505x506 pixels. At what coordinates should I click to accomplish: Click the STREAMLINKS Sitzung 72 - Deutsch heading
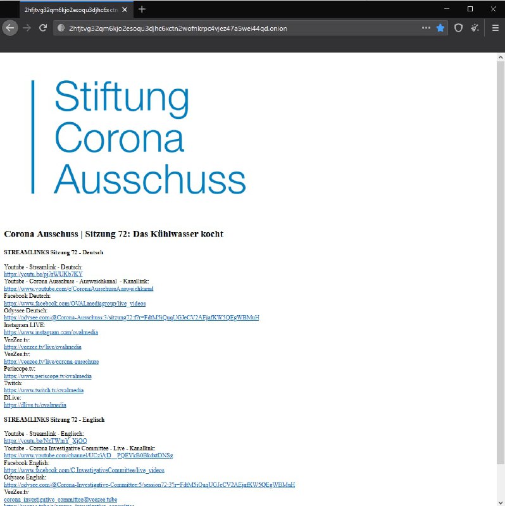click(54, 252)
